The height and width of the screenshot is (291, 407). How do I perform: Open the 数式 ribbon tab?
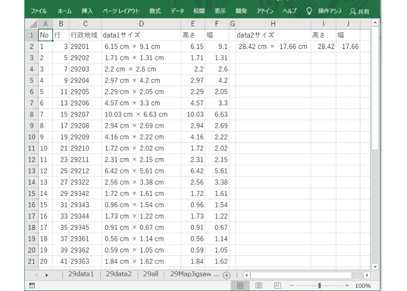click(155, 11)
